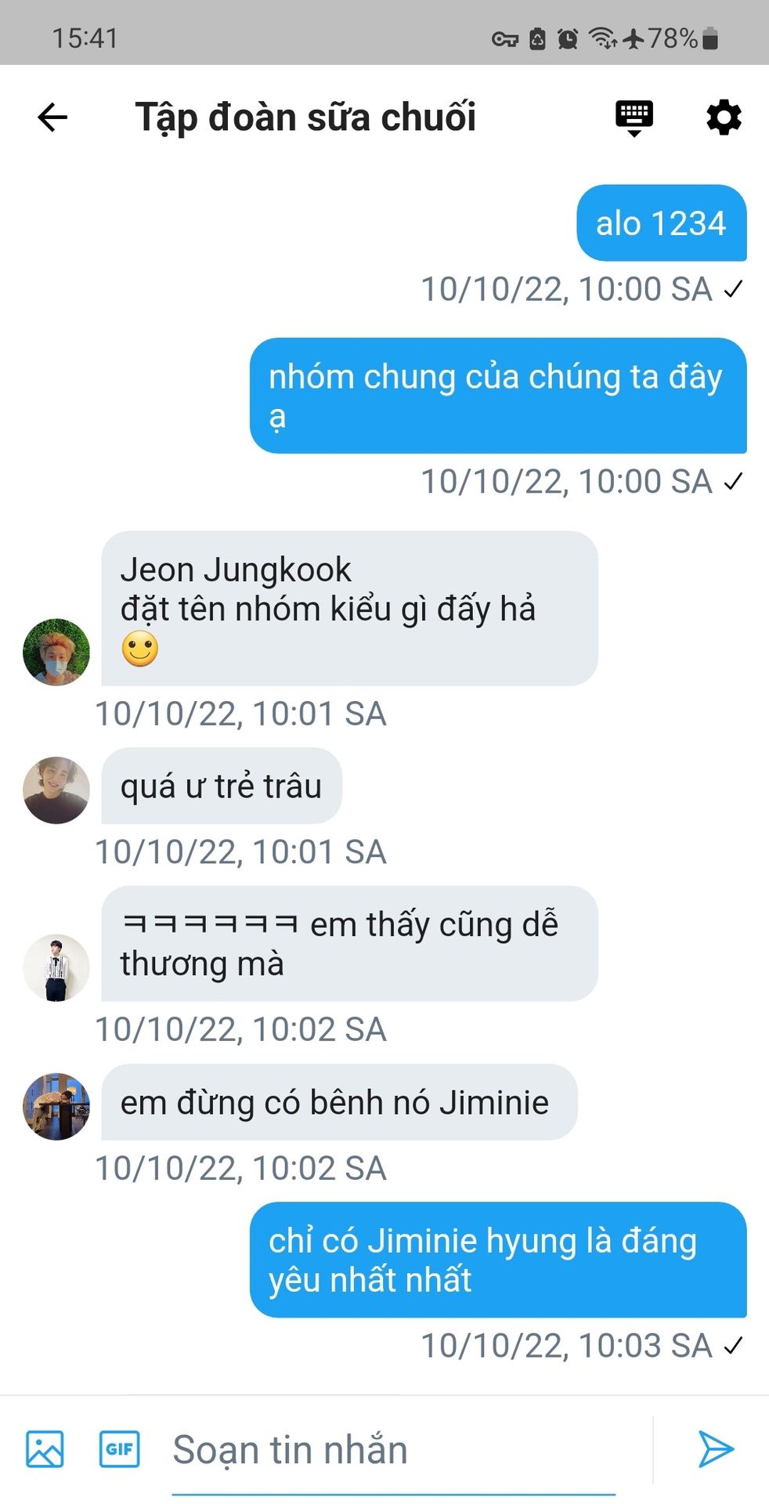Image resolution: width=769 pixels, height=1504 pixels.
Task: Attach a photo with the image icon
Action: click(x=45, y=1448)
